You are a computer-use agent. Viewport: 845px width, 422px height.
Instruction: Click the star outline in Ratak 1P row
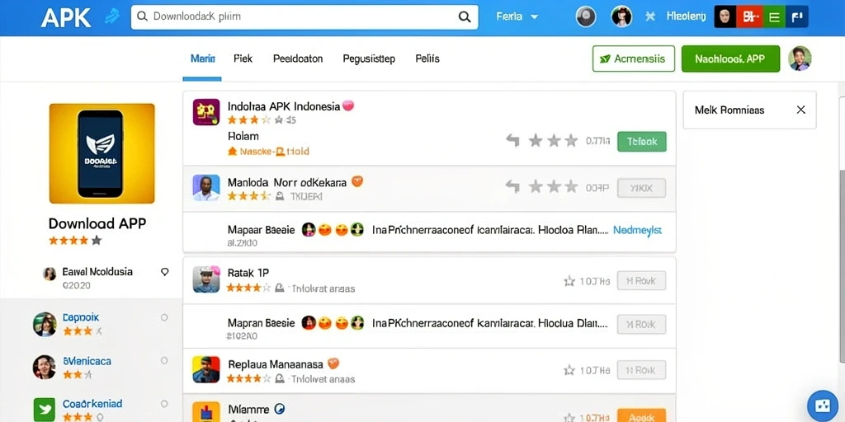pos(569,280)
